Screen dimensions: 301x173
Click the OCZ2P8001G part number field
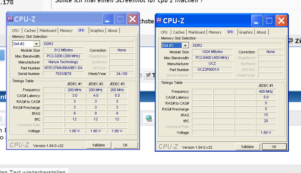pyautogui.click(x=212, y=69)
